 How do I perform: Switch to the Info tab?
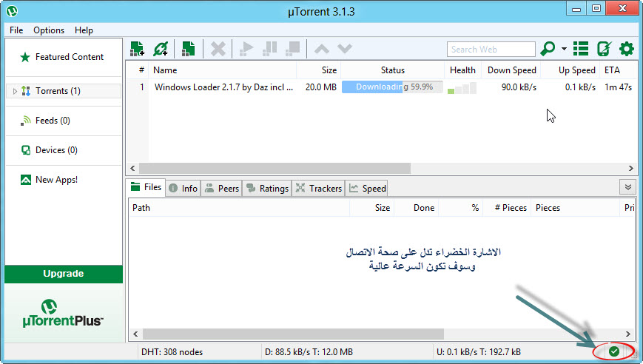pos(184,189)
